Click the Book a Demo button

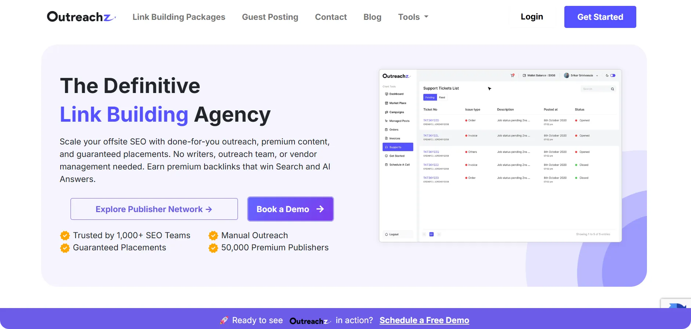(x=290, y=209)
